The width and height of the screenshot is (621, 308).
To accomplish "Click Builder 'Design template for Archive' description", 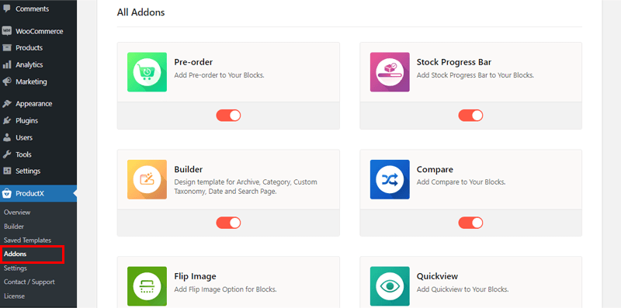I will (x=245, y=187).
